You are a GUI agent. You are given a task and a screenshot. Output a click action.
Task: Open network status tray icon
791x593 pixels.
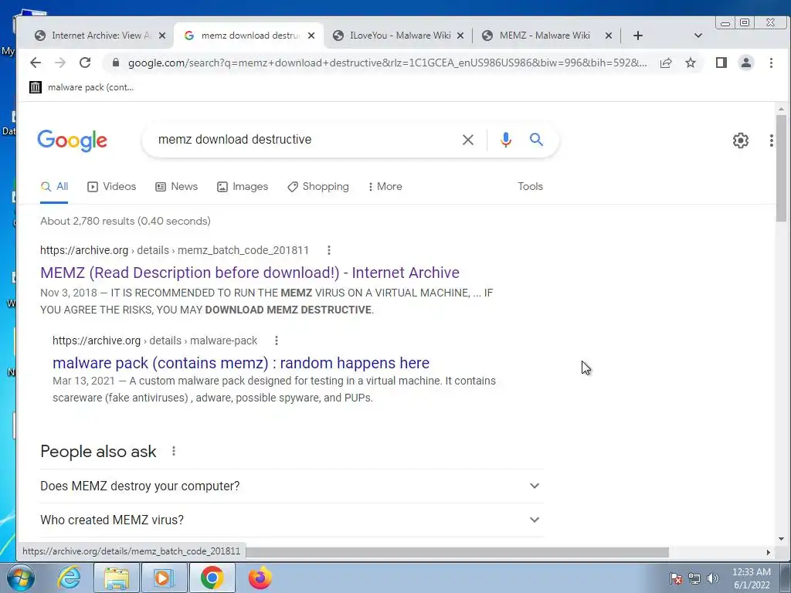pos(694,578)
